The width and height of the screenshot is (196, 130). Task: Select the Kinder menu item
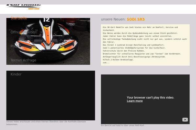[x=16, y=74]
